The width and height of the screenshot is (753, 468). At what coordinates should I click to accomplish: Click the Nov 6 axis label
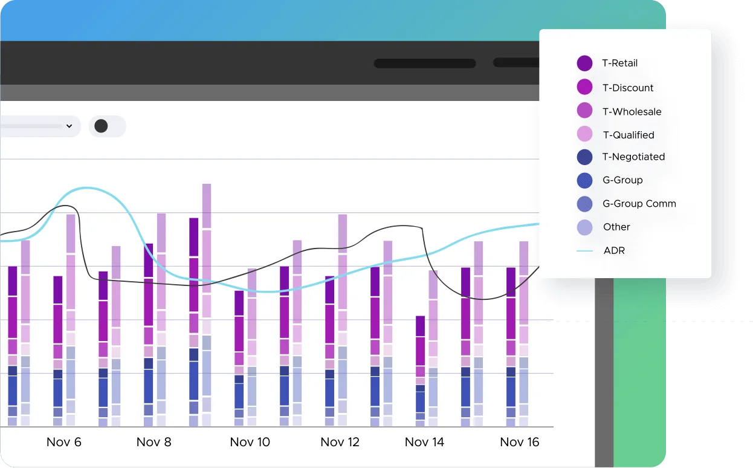click(x=64, y=442)
